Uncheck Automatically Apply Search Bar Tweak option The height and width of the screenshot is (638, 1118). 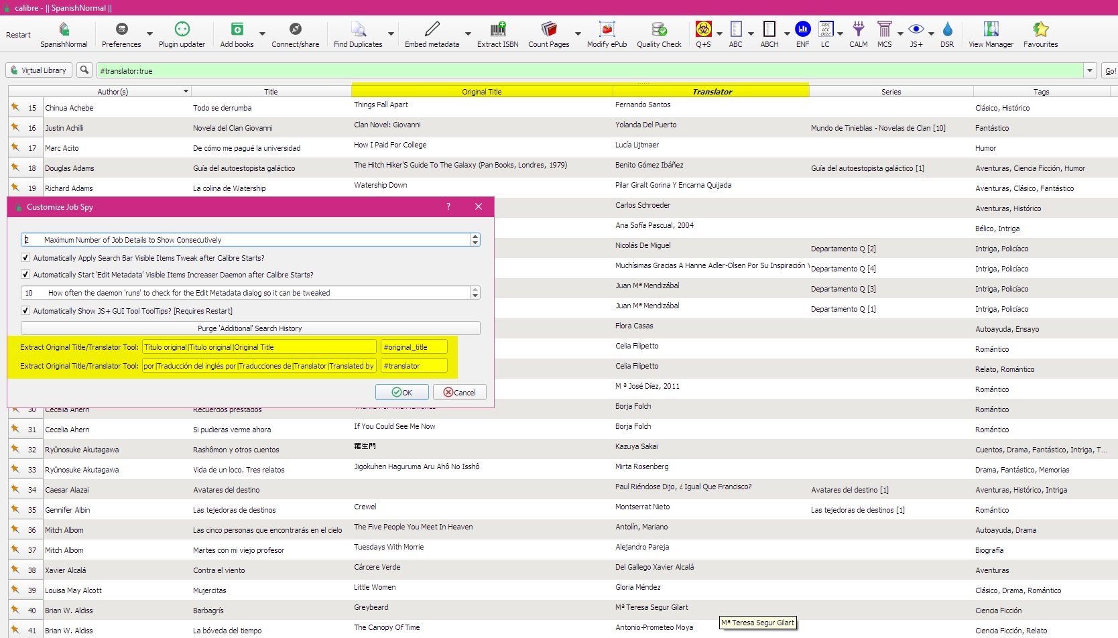coord(25,258)
